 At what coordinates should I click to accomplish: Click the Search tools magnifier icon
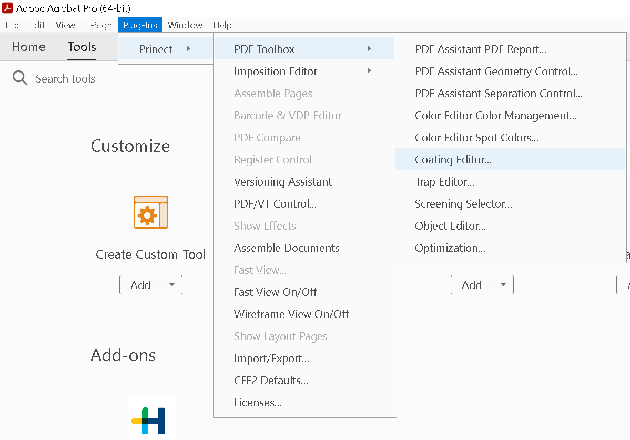19,78
